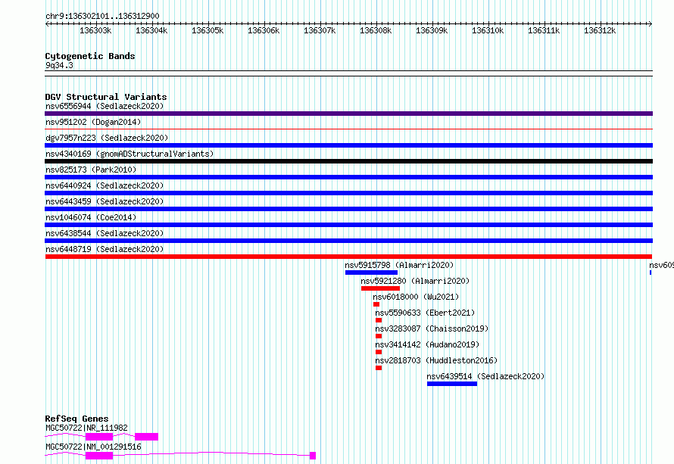674x464 pixels.
Task: Click the 136311k ruler tick label
Action: (x=544, y=30)
